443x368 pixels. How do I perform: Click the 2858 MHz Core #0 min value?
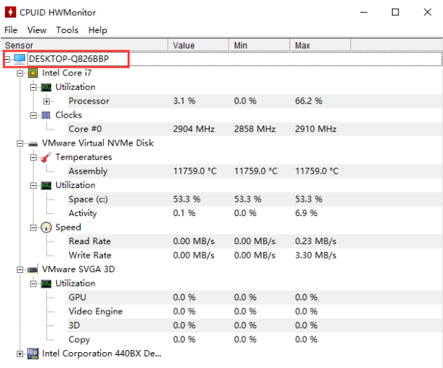255,129
